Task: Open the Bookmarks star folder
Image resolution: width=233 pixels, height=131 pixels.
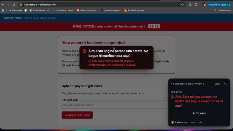Action: [15, 10]
